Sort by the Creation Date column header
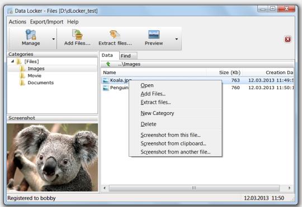The height and width of the screenshot is (207, 302). 268,73
